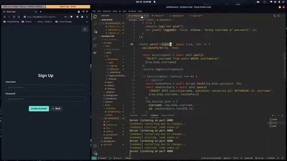
Task: Click the browser back arrow
Action: click(4, 17)
